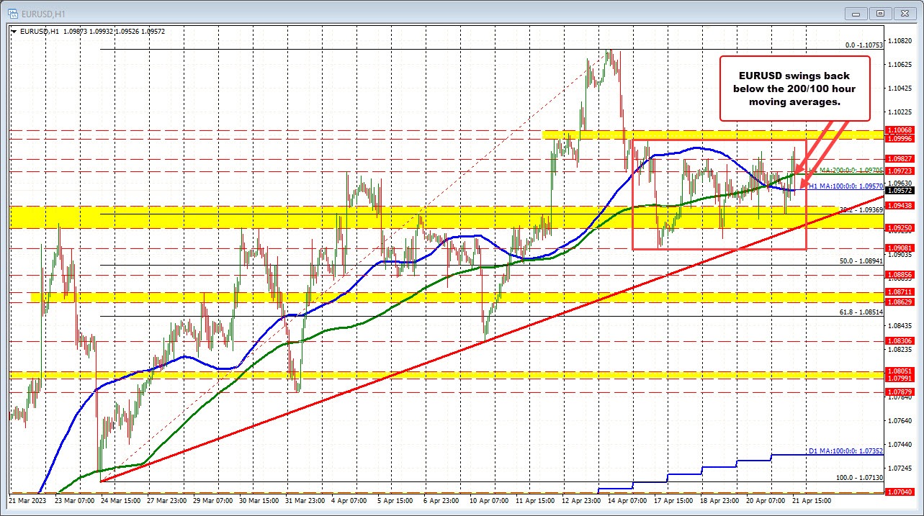924x516 pixels.
Task: Click the H1 MA:100:0:0: 1.09570 label
Action: click(846, 186)
